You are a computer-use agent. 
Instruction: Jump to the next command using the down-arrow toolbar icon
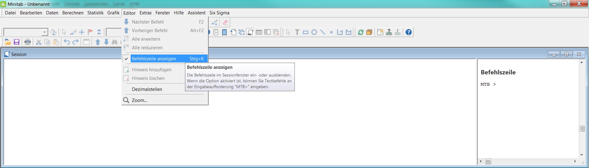(x=106, y=42)
